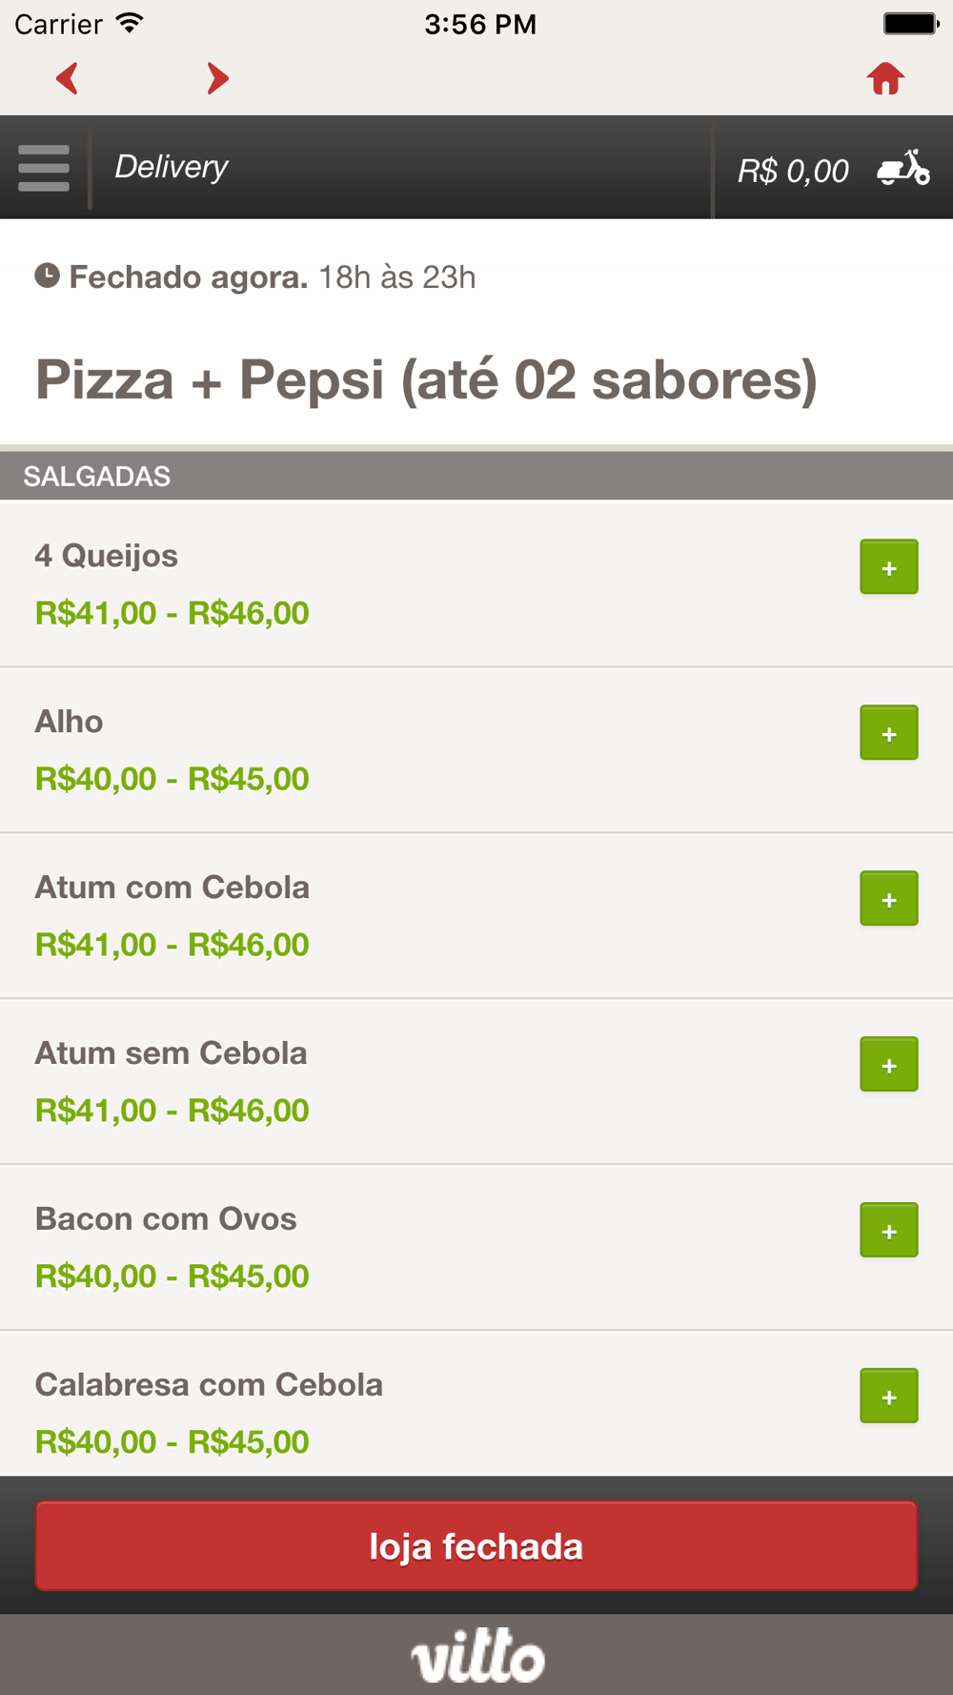Select the 4 Queijos item name

click(107, 556)
